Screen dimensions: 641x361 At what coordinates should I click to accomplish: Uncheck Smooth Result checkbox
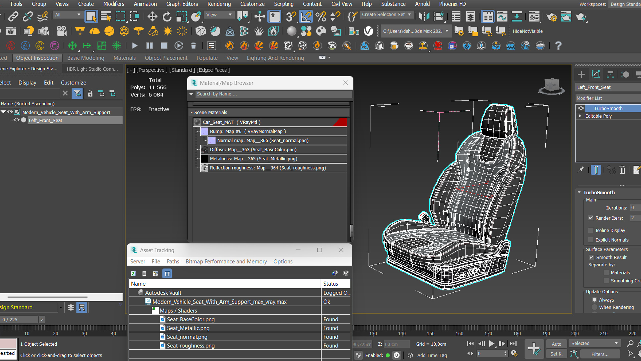591,257
